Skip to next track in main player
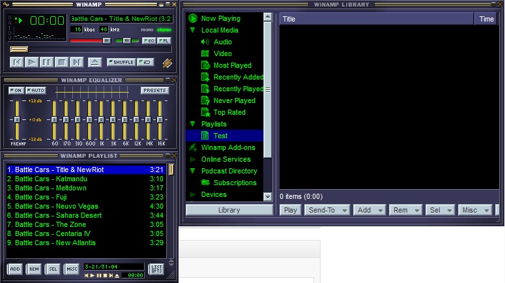Image resolution: width=505 pixels, height=283 pixels. [76, 62]
